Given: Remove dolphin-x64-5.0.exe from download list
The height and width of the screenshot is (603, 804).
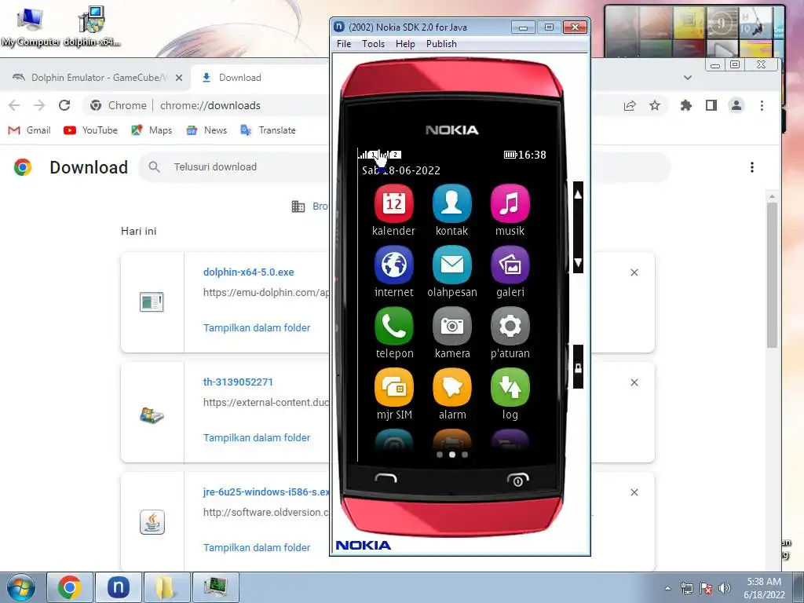Looking at the screenshot, I should tap(634, 272).
